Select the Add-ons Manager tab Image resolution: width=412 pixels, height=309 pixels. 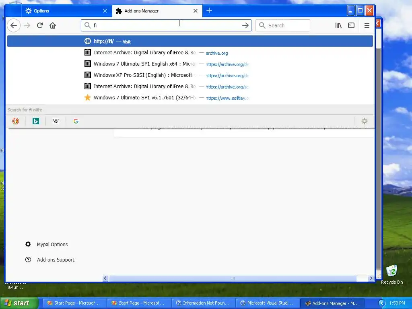point(157,11)
